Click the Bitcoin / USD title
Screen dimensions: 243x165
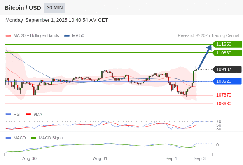(23, 8)
